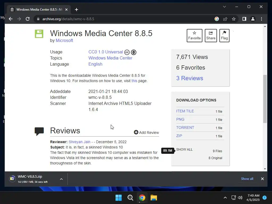Image resolution: width=272 pixels, height=204 pixels.
Task: Open the Chrome three-dot menu
Action: coord(261,19)
